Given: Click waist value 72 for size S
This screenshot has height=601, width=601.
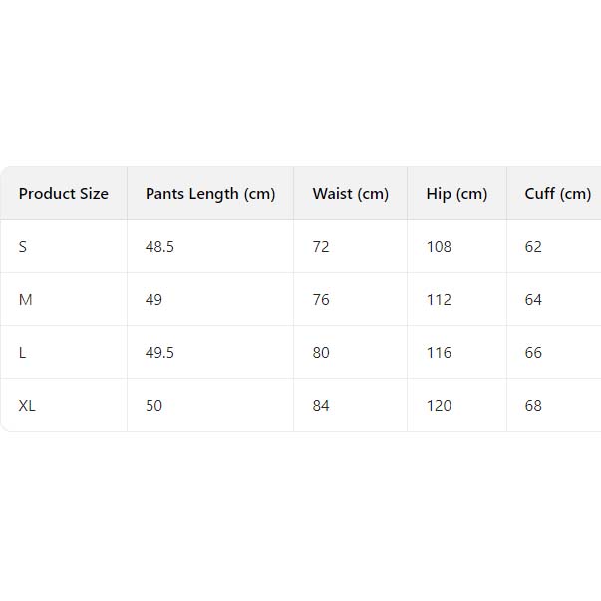Looking at the screenshot, I should [321, 247].
